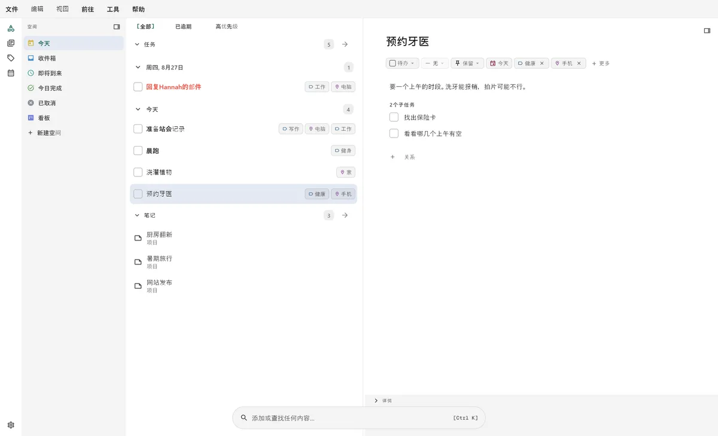Screen dimensions: 718x436
Task: Collapse the 笔记 section
Action: (x=137, y=215)
